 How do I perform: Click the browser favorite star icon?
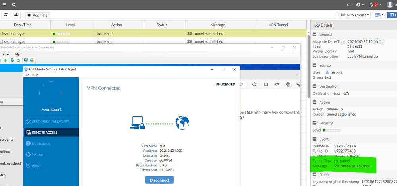(x=242, y=84)
